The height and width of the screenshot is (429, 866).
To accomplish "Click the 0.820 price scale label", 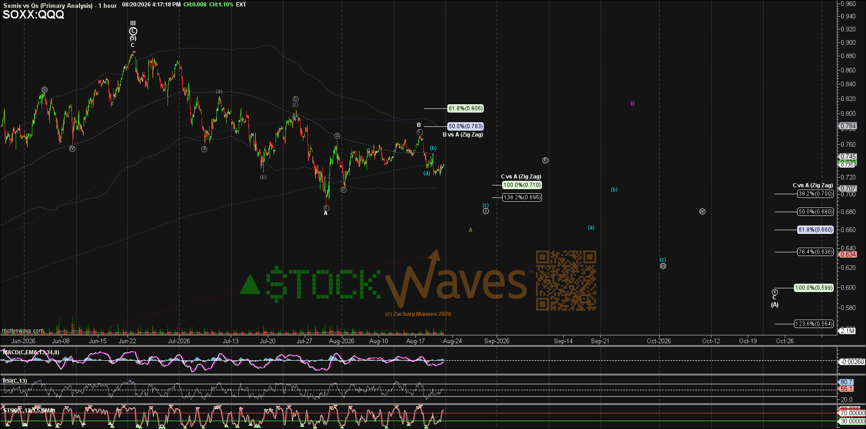I will [x=849, y=99].
